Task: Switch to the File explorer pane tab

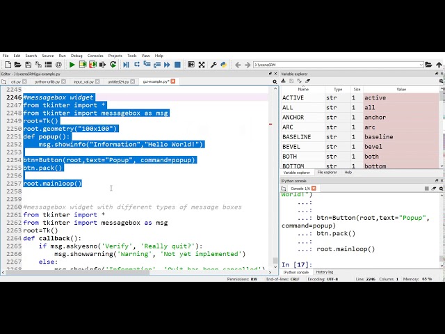Action: [327, 173]
